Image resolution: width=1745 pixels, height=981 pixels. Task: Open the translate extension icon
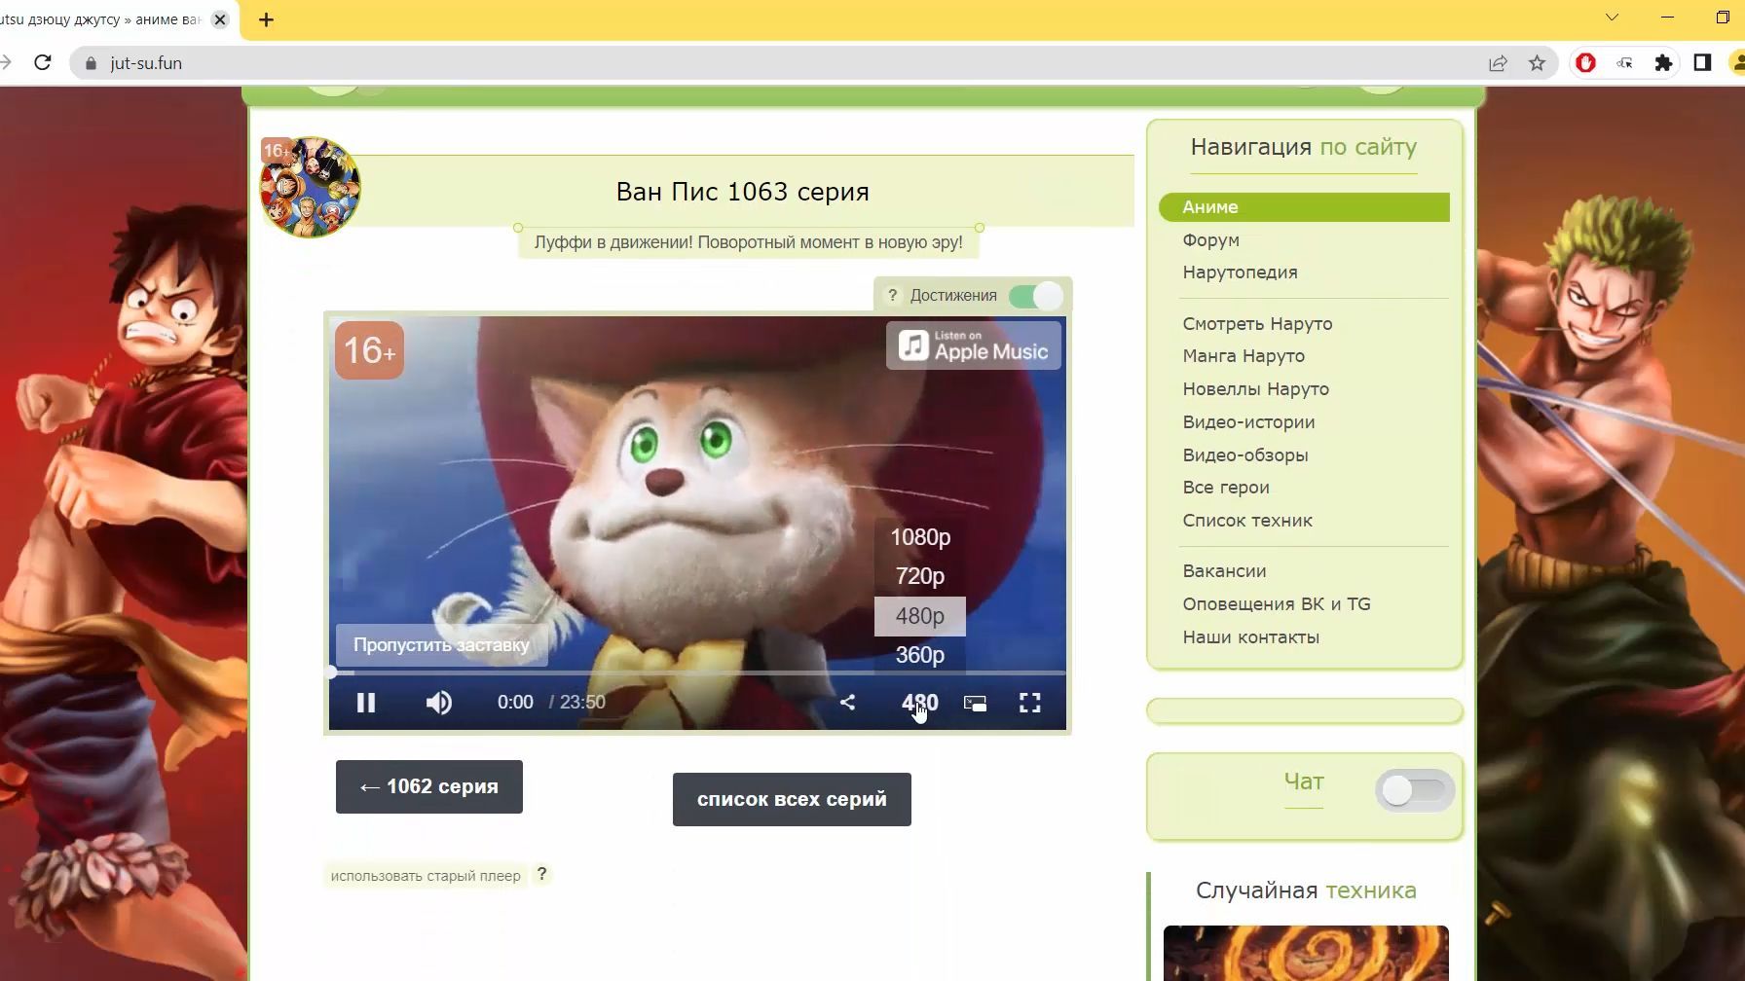1624,63
